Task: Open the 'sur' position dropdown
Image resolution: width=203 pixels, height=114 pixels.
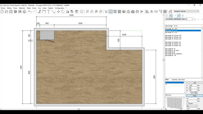Action: [x=192, y=106]
